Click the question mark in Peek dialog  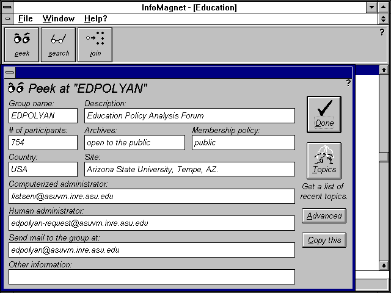[x=348, y=83]
